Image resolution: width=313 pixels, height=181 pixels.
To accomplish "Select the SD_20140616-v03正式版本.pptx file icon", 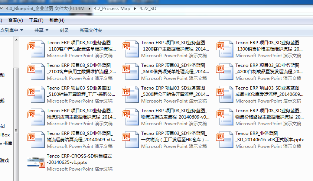I will click(225, 140).
